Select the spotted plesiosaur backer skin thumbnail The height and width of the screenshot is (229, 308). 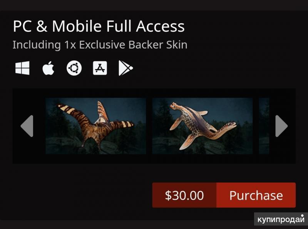click(x=202, y=126)
